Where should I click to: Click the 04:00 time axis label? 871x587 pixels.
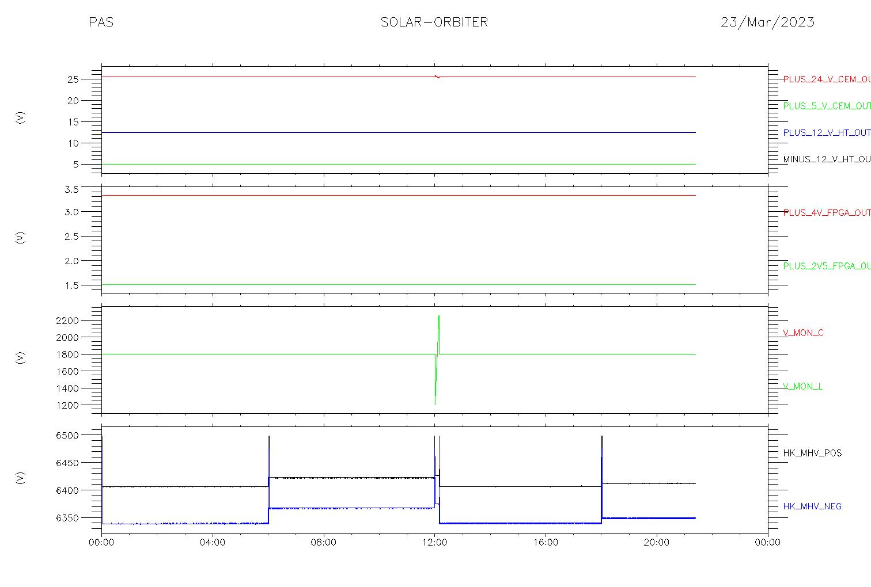(213, 543)
